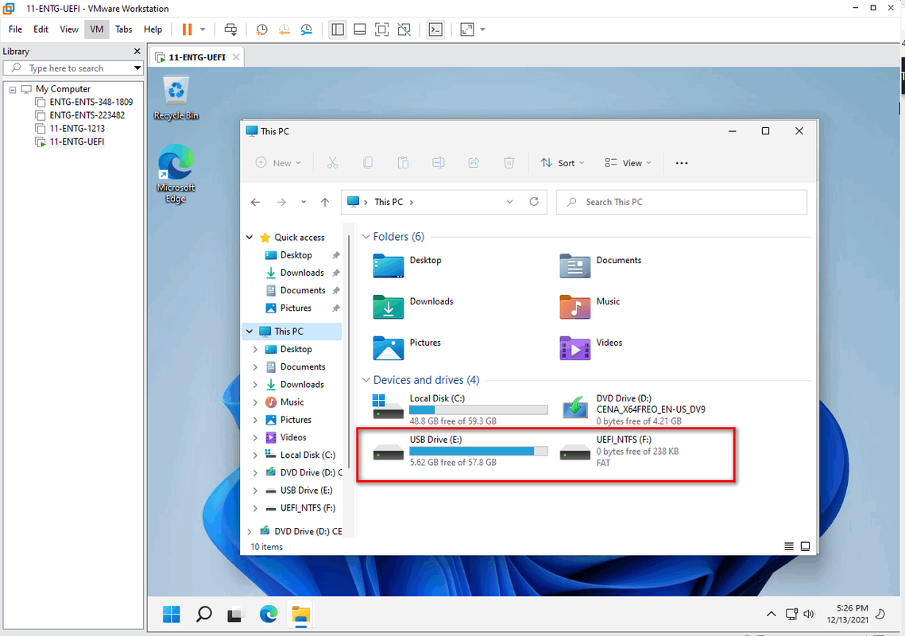Click the taskbar Search magnifier
Screen dimensions: 905x636
click(203, 614)
